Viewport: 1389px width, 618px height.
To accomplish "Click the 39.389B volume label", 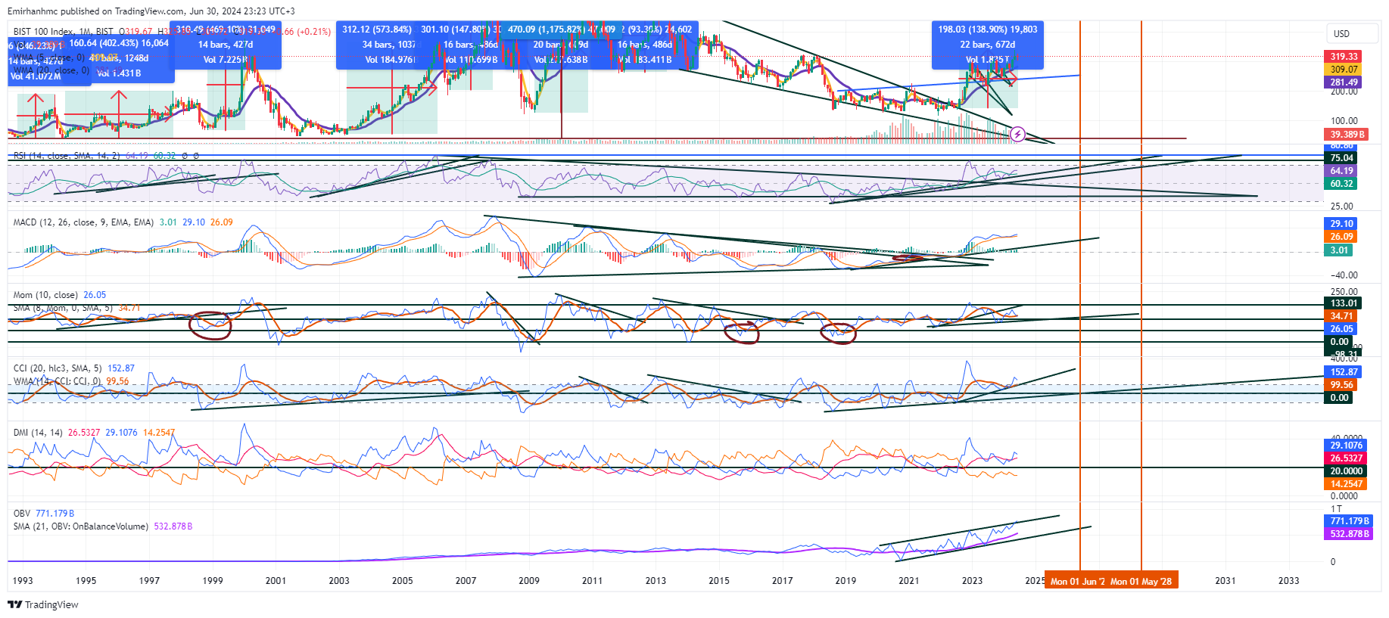I will 1347,135.
